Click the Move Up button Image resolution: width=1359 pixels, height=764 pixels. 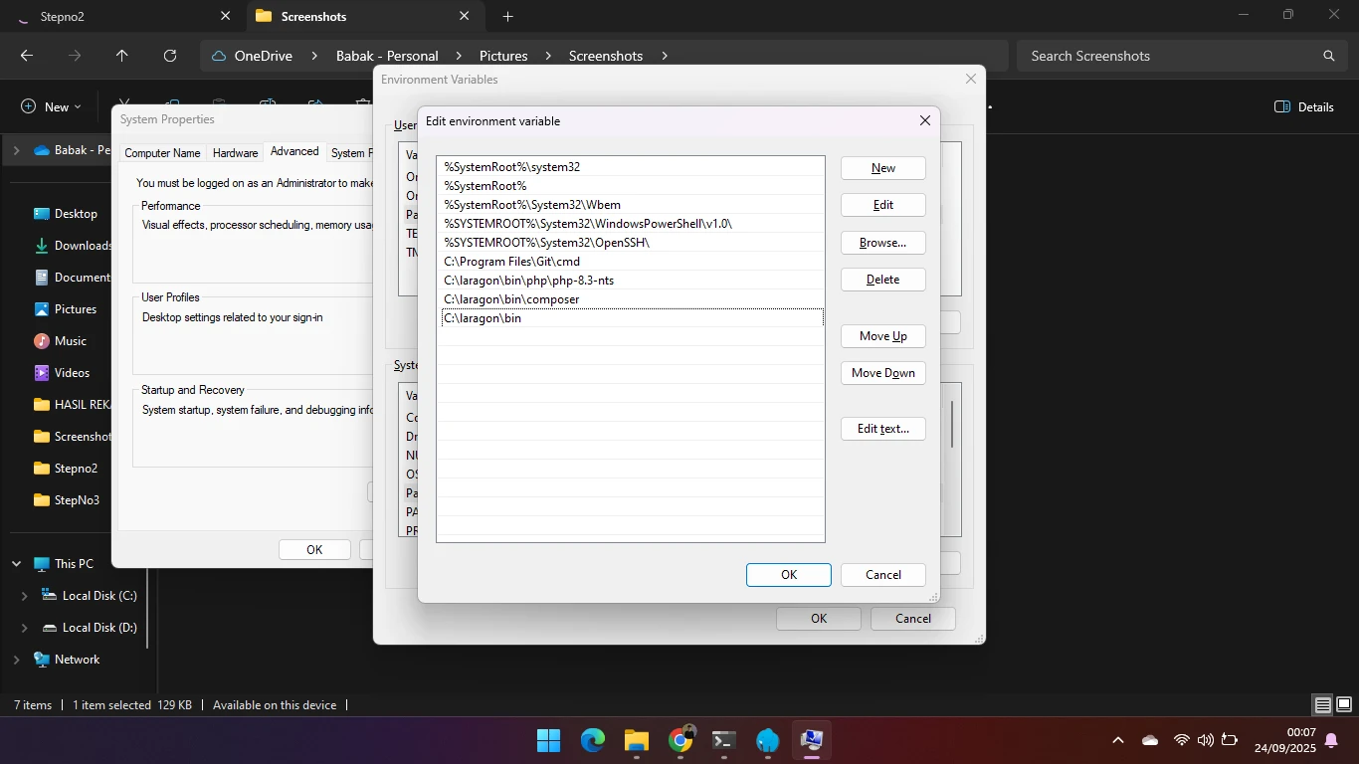point(882,336)
